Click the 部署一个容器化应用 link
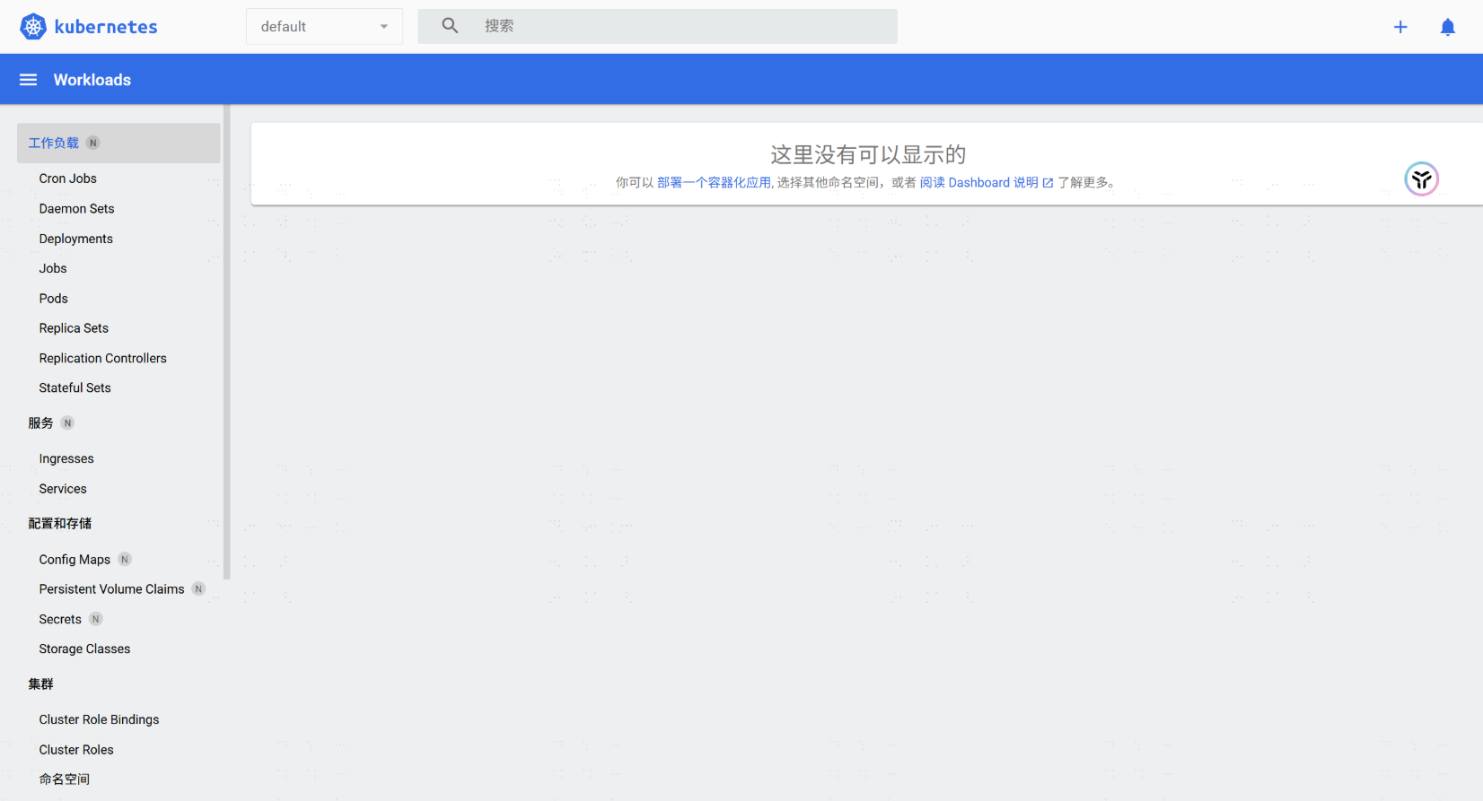The image size is (1483, 801). coord(714,182)
